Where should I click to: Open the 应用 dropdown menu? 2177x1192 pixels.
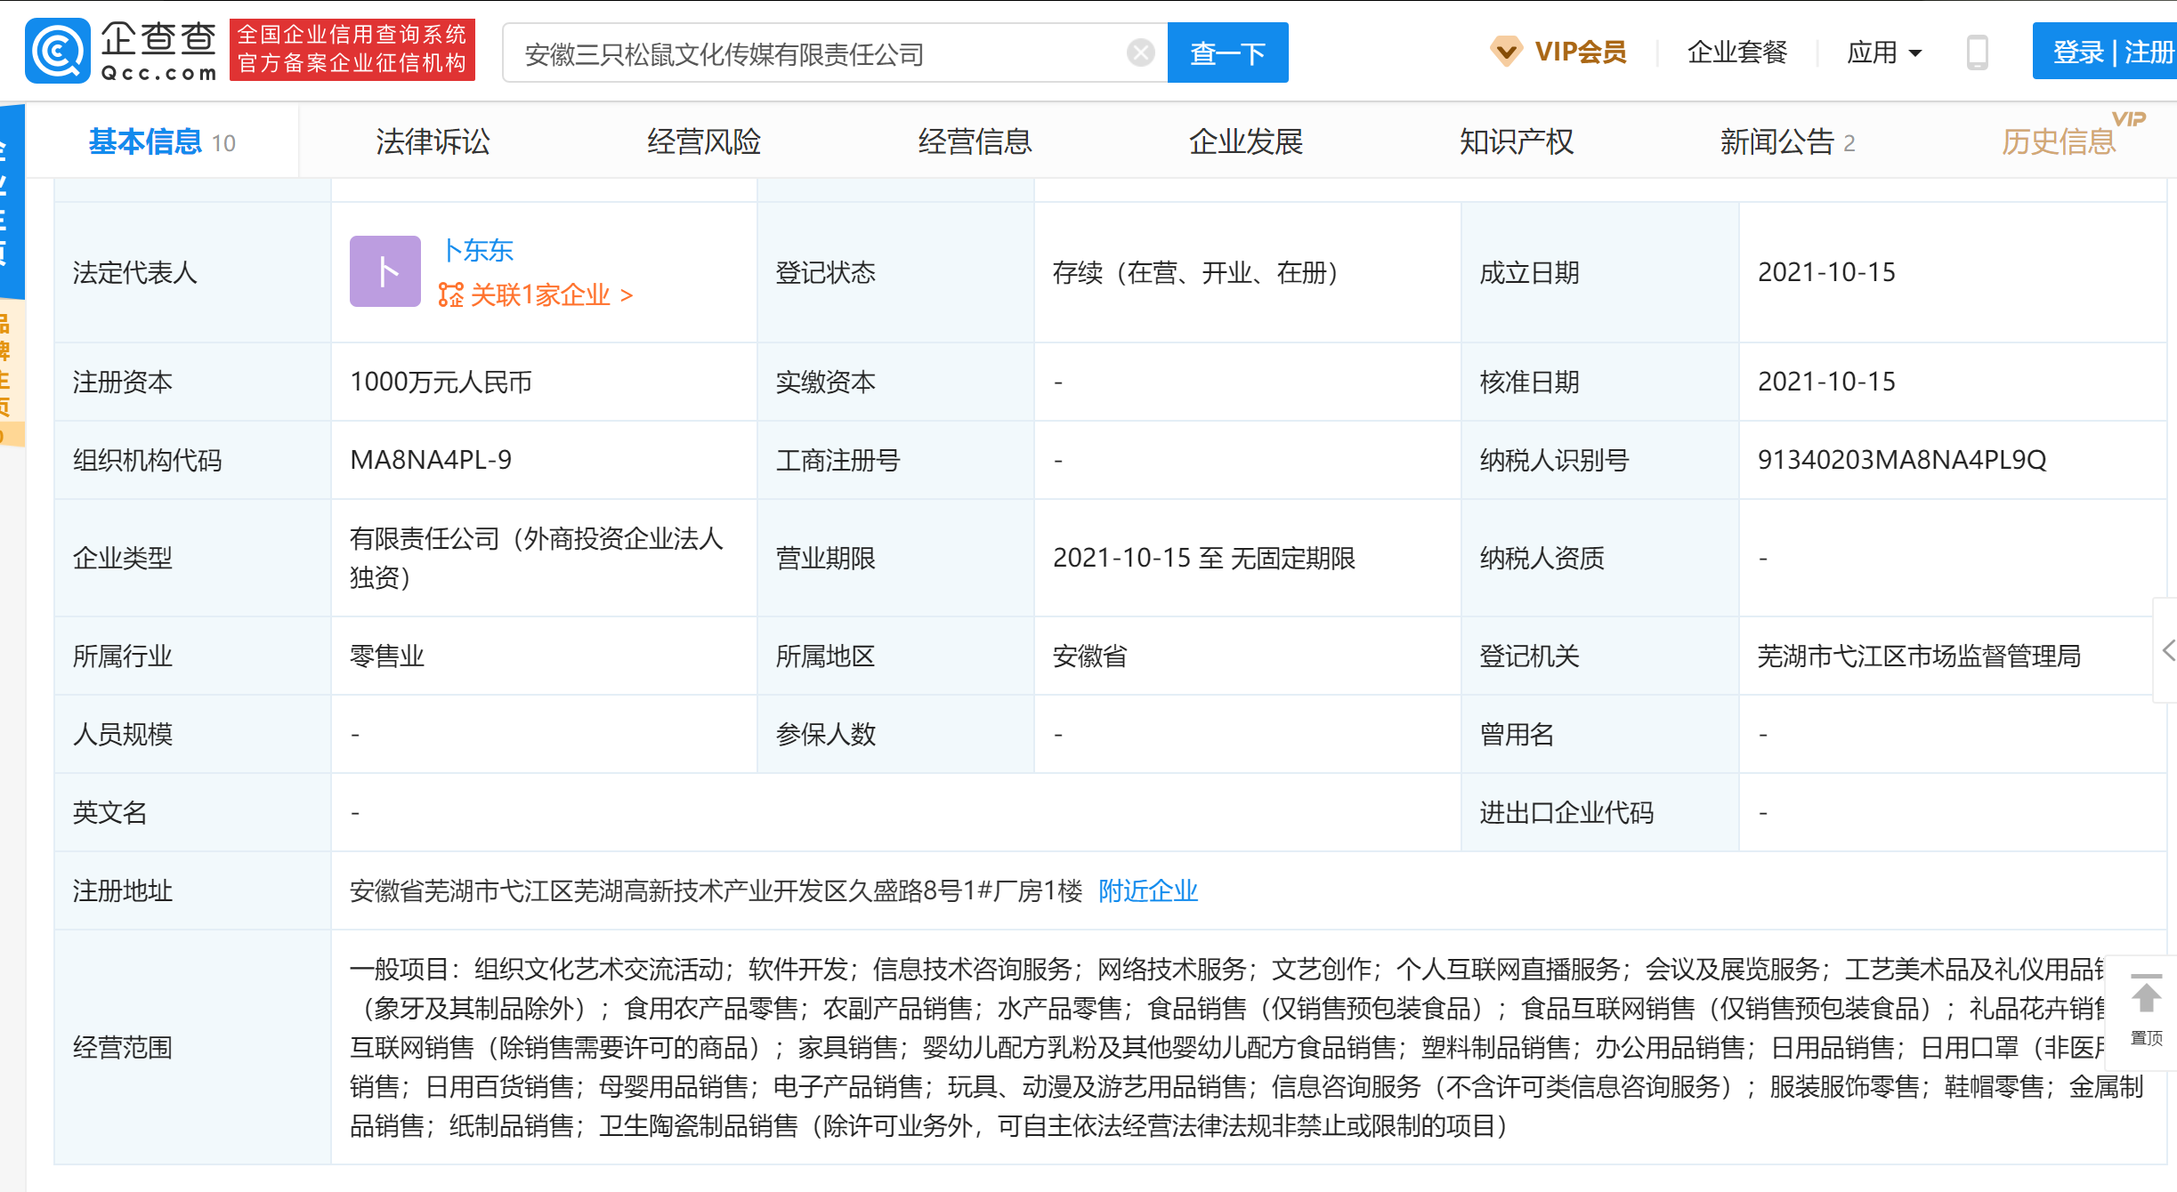click(1883, 52)
